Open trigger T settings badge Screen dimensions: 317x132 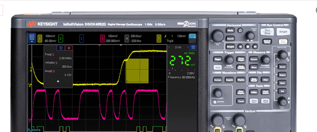tap(159, 38)
